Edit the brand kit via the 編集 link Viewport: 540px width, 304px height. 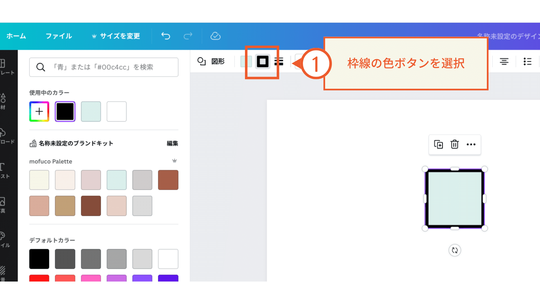tap(172, 143)
